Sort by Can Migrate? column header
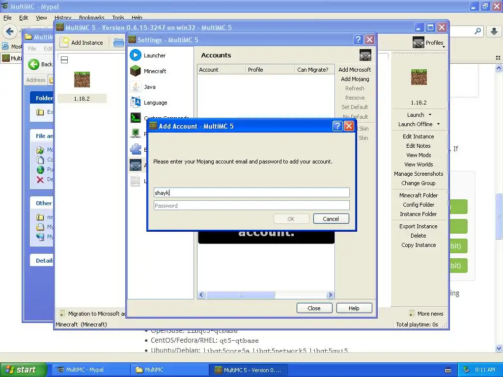This screenshot has height=377, width=503. tap(314, 70)
